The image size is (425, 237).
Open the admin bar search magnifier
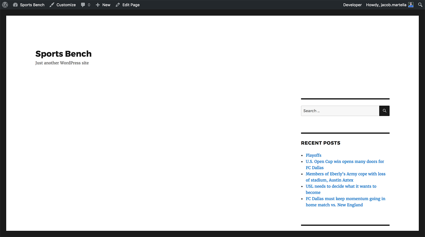tap(420, 5)
